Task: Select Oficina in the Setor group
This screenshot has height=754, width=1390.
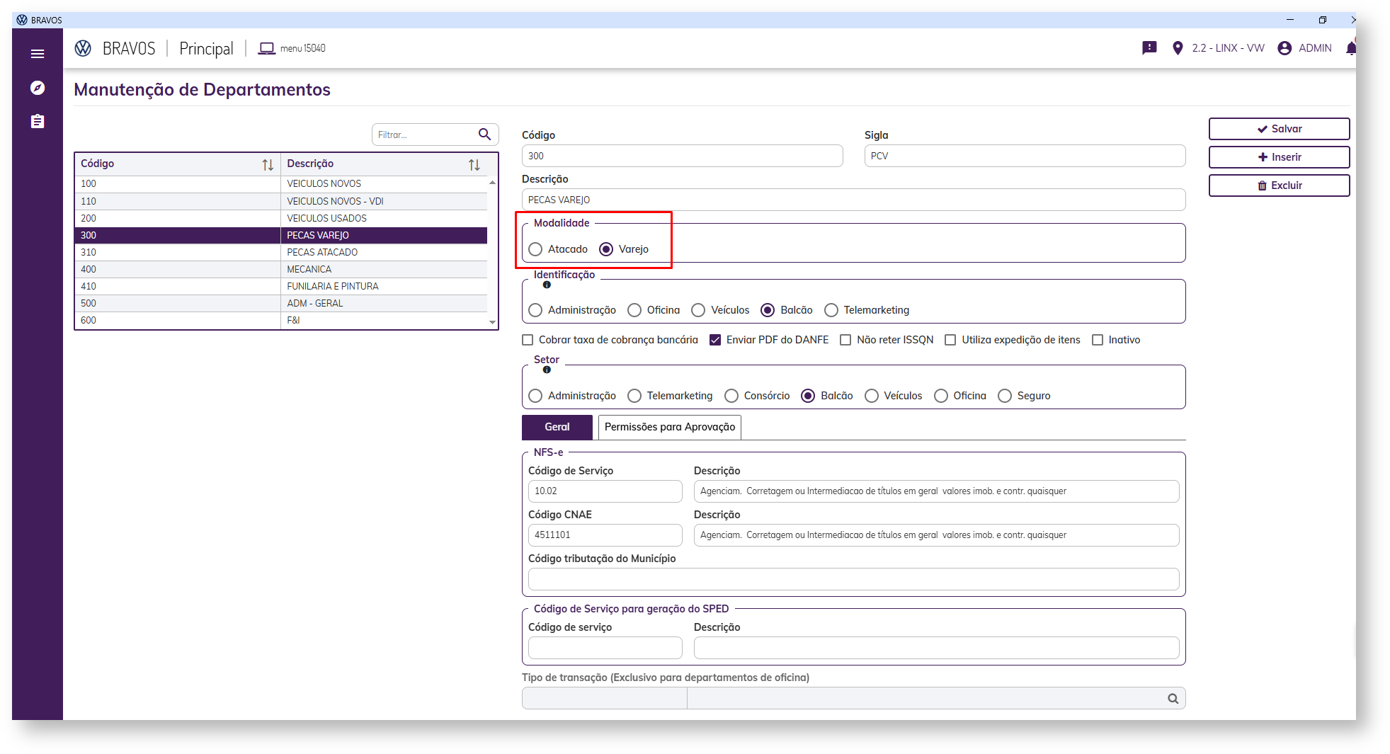Action: click(941, 396)
